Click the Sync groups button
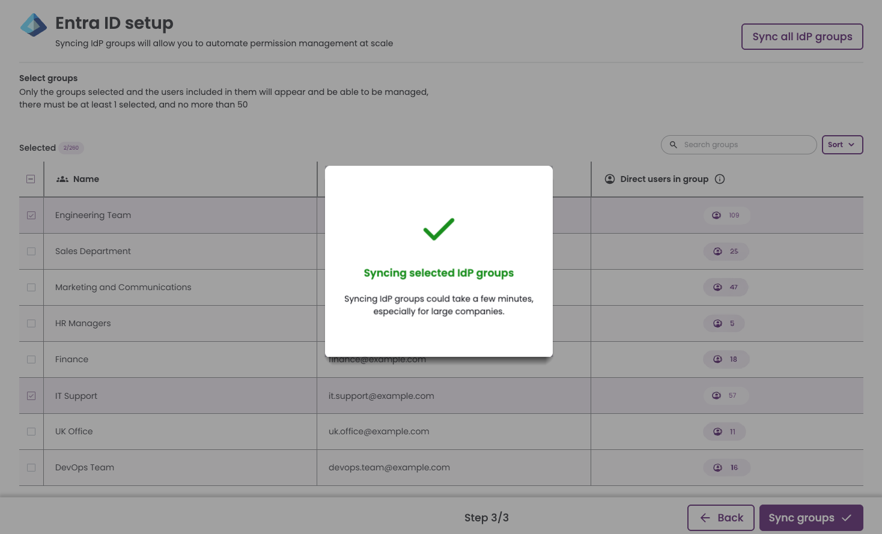Screen dimensions: 882x534 point(811,518)
